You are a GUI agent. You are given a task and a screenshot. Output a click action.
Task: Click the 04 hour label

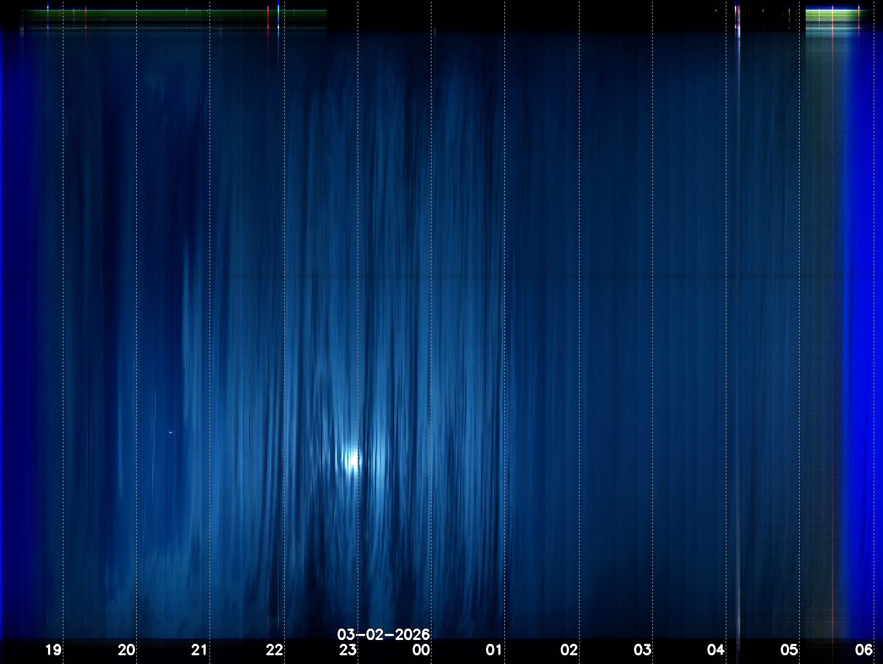[716, 650]
